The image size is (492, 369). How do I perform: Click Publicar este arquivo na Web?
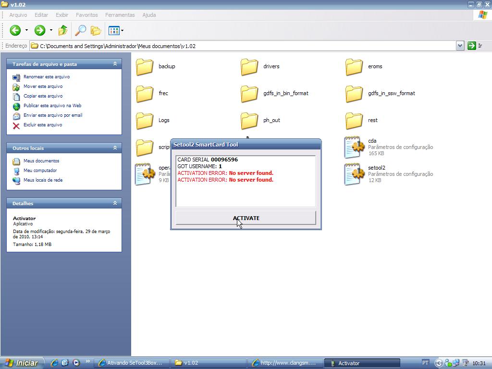coord(52,105)
